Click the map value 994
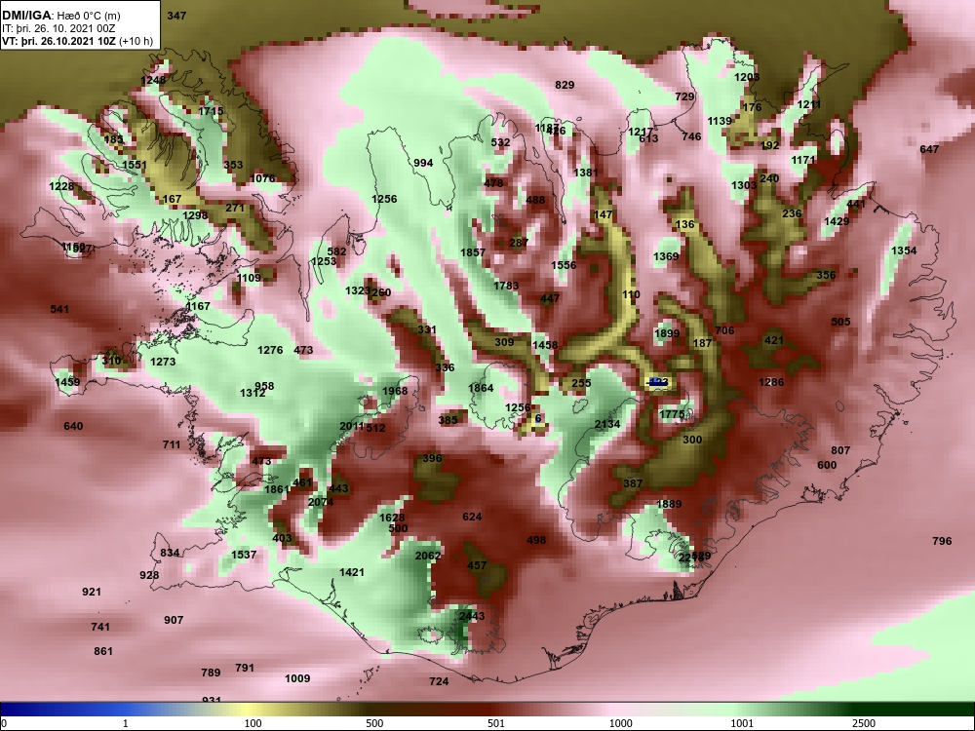 [x=423, y=164]
